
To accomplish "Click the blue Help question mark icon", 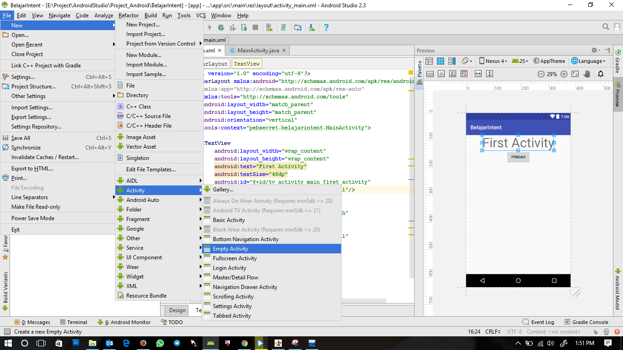I will coord(326,27).
